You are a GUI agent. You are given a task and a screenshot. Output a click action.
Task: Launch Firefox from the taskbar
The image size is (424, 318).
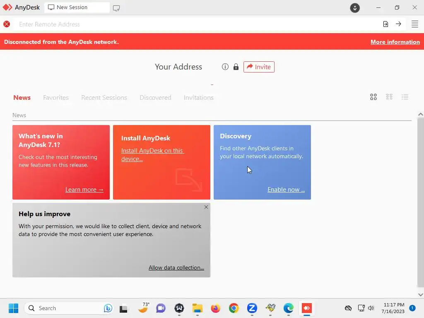tap(215, 308)
